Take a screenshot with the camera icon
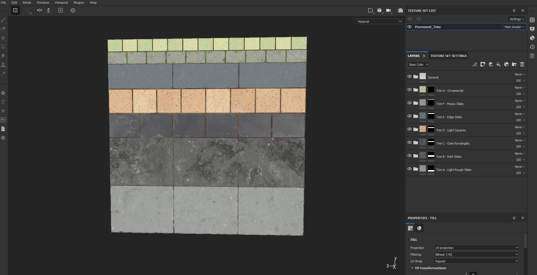The width and height of the screenshot is (537, 275). [x=401, y=10]
